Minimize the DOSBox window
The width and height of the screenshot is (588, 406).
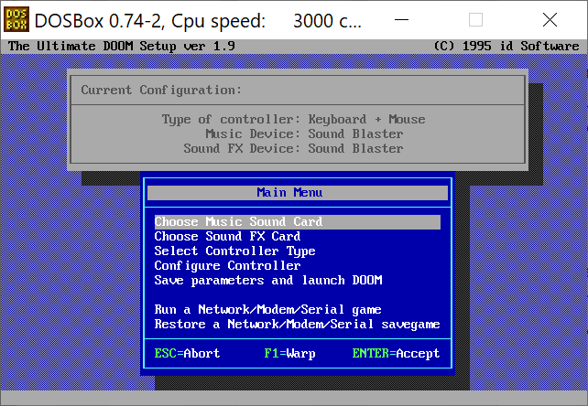pyautogui.click(x=401, y=19)
